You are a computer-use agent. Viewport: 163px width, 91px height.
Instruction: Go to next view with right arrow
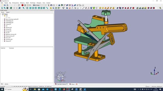(17, 8)
